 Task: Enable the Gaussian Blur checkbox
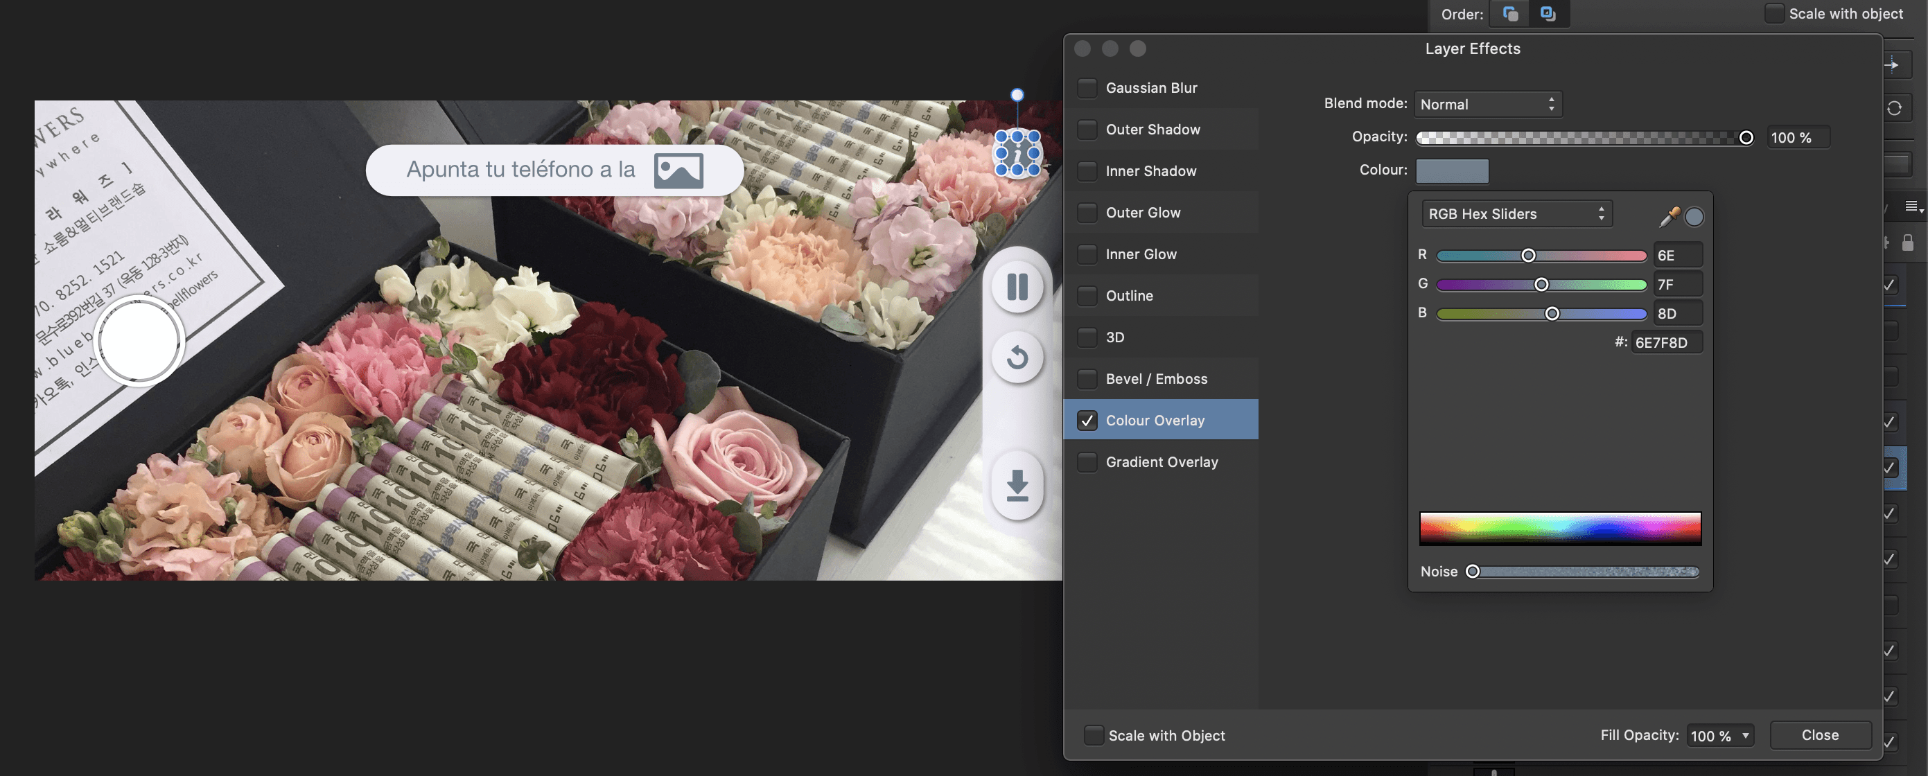coord(1087,87)
